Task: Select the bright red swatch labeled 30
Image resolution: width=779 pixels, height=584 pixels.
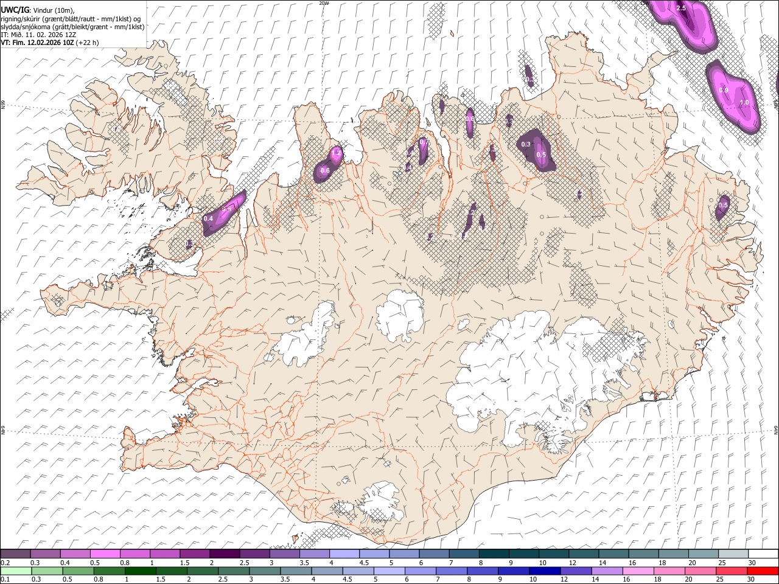Action: tap(762, 571)
